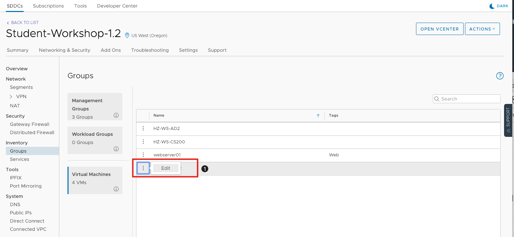
Task: Click info icon on Workload Groups card
Action: 116,149
